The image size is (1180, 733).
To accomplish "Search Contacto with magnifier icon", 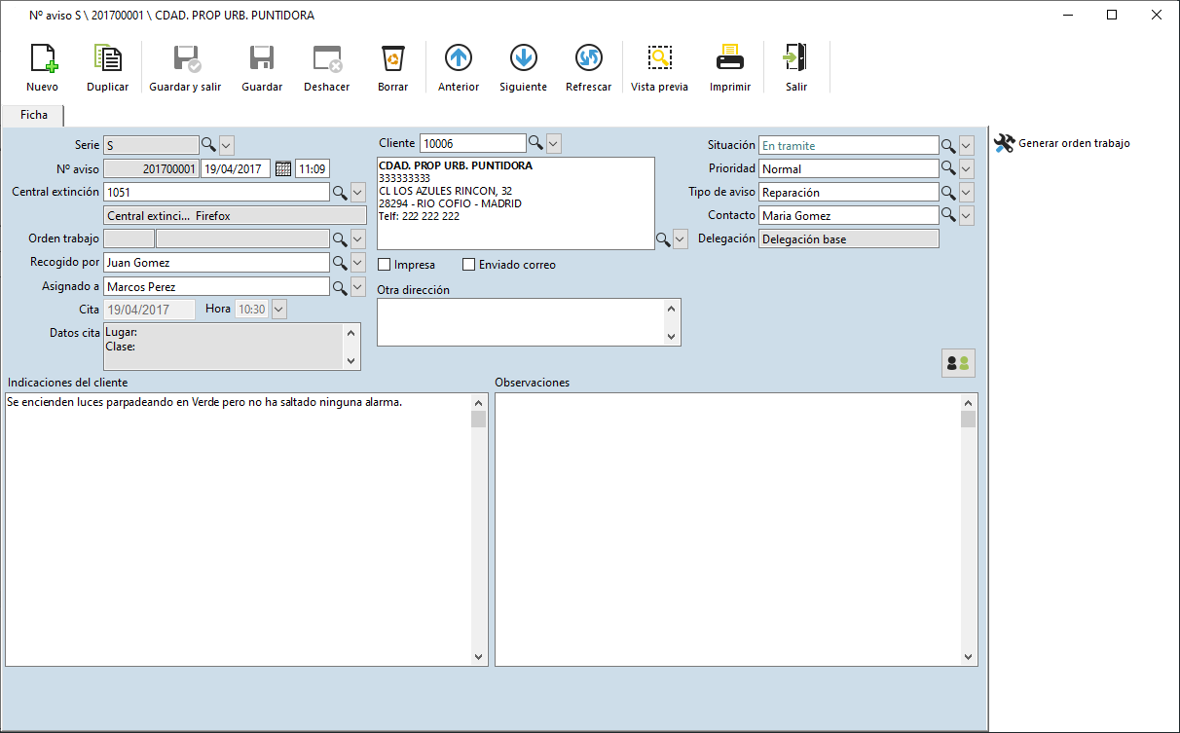I will click(948, 215).
